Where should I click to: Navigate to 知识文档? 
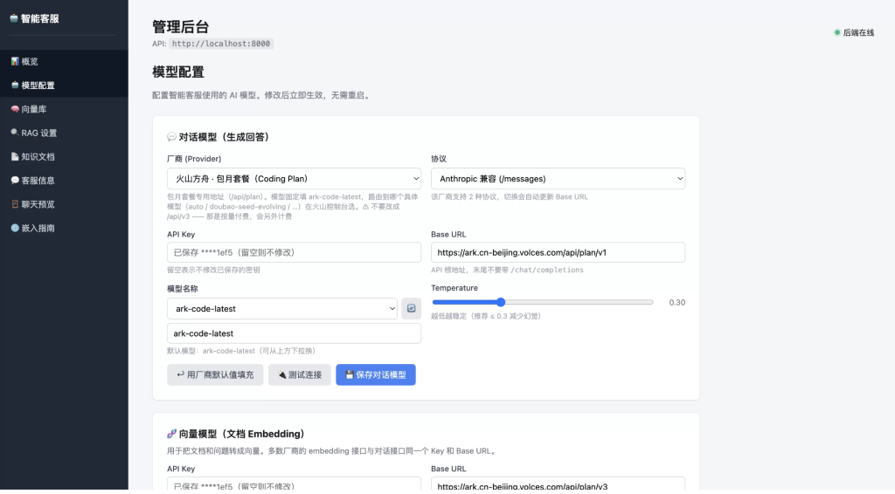pos(64,157)
